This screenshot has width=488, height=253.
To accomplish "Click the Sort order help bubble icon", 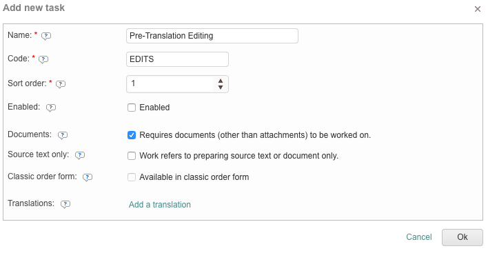I will click(61, 84).
